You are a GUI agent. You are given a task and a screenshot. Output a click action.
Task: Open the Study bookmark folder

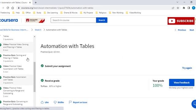point(37,13)
